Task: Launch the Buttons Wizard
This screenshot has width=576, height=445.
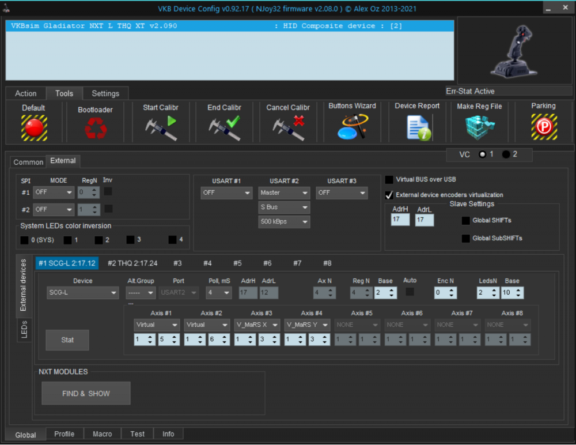Action: [352, 127]
